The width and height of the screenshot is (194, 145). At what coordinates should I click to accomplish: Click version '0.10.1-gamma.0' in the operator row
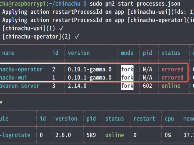90,69
